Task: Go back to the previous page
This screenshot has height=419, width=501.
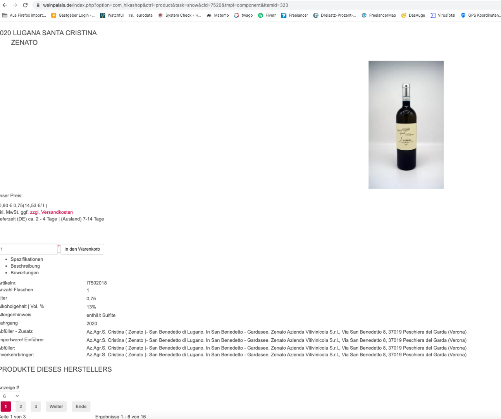Action: pos(5,5)
